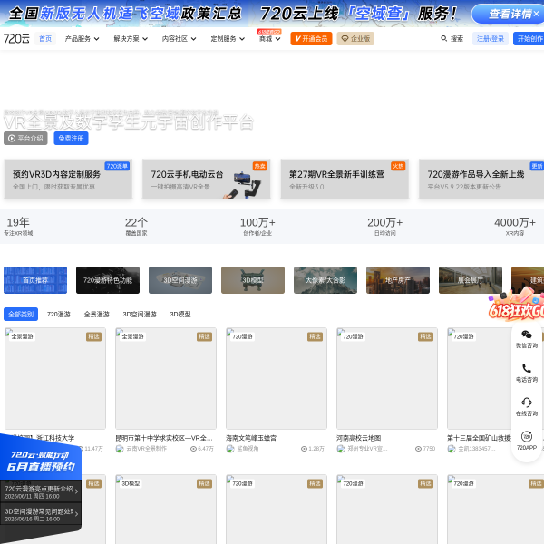This screenshot has width=544, height=544.
Task: Expand the 解决方案 dropdown menu
Action: click(131, 38)
